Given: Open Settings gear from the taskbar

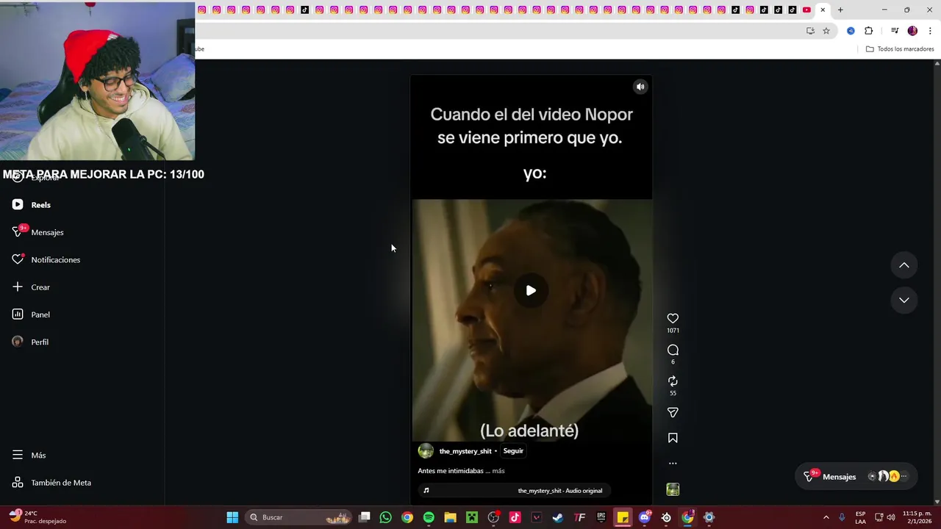Looking at the screenshot, I should pos(709,517).
